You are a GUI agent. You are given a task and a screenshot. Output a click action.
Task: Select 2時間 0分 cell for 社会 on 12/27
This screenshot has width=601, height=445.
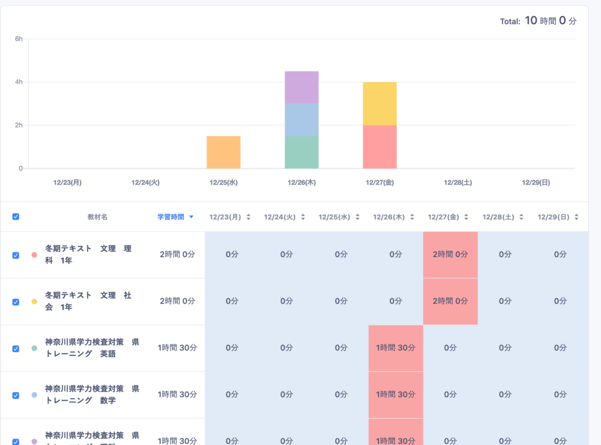[x=450, y=301]
